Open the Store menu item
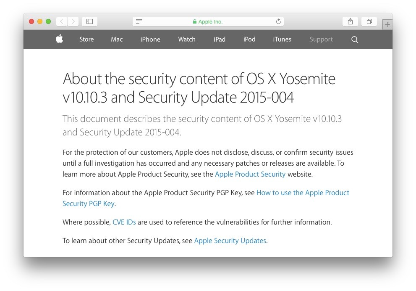 pos(86,40)
